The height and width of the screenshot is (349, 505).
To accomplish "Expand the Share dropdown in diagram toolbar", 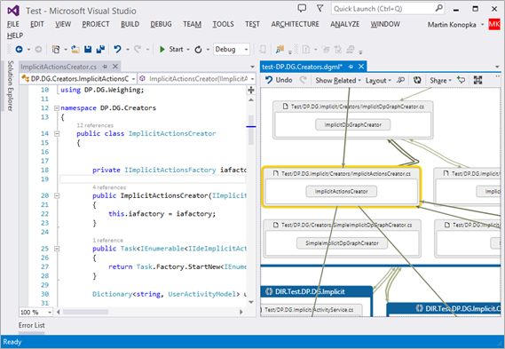I will point(440,80).
